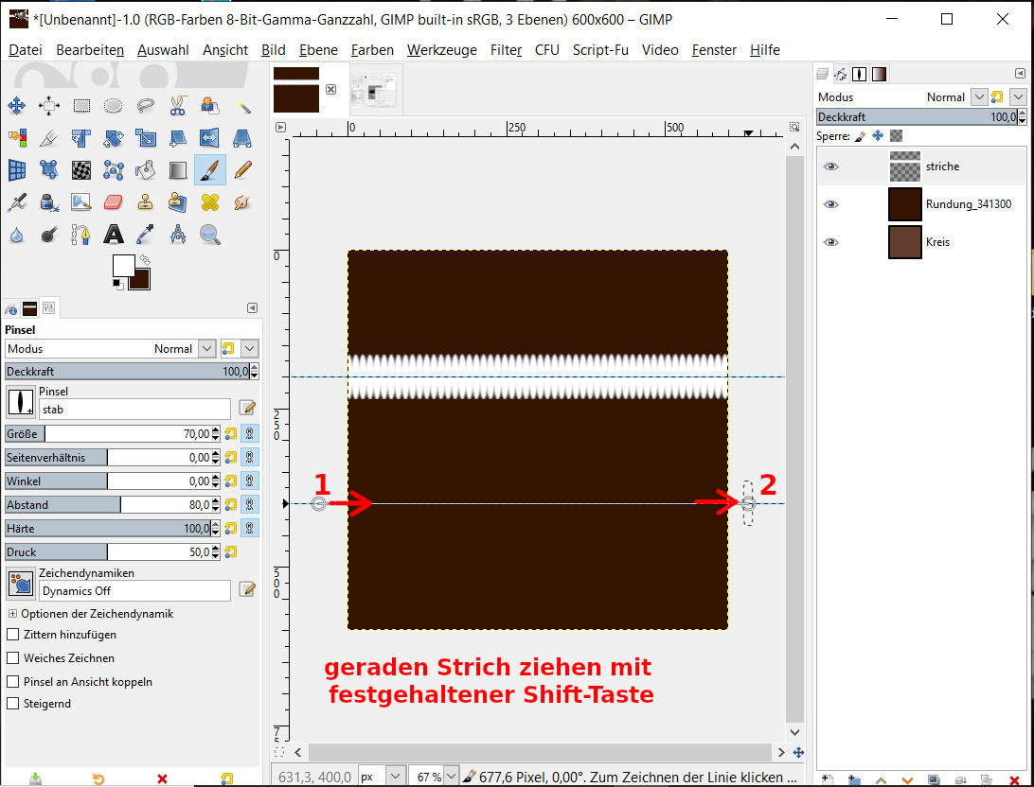Image resolution: width=1034 pixels, height=787 pixels.
Task: Select the Crop tool
Action: pyautogui.click(x=49, y=138)
